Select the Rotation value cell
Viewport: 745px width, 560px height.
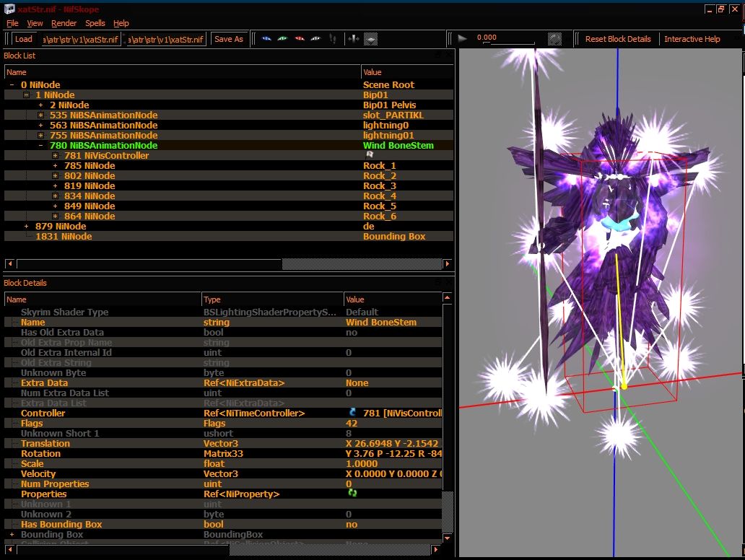[x=393, y=453]
